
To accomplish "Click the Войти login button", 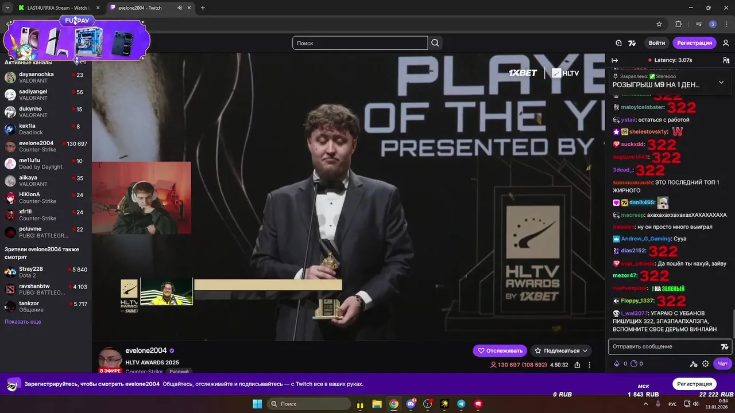I will click(657, 43).
